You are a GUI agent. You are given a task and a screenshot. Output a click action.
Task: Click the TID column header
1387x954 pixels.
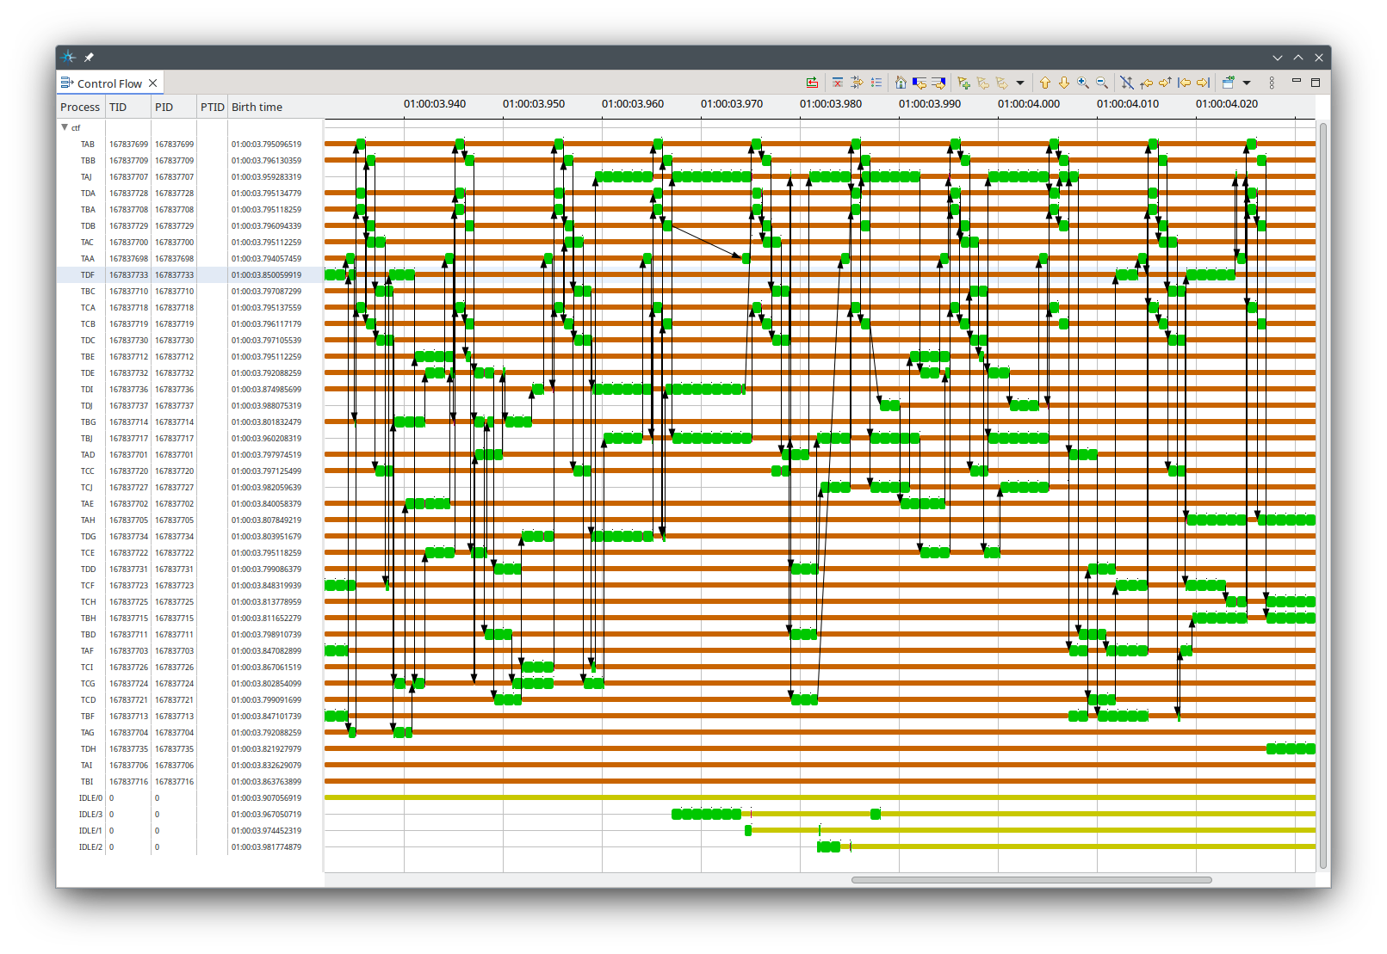118,108
